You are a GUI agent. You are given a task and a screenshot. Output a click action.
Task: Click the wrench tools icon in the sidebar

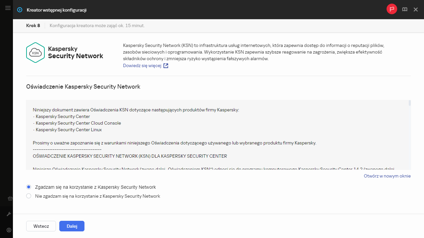[9, 214]
